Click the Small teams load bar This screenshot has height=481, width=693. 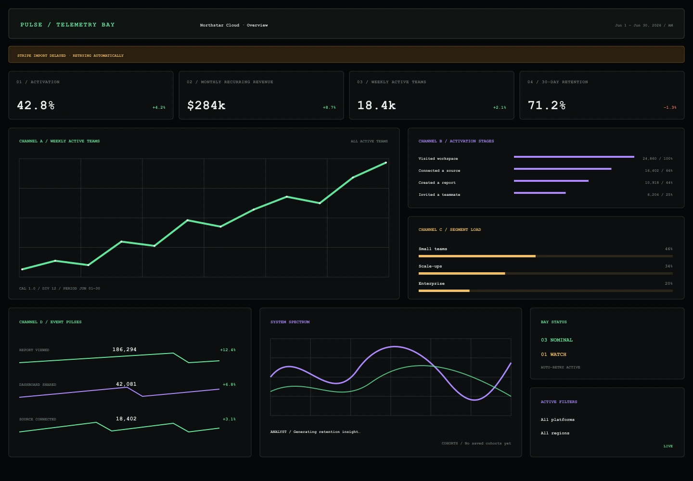point(546,256)
